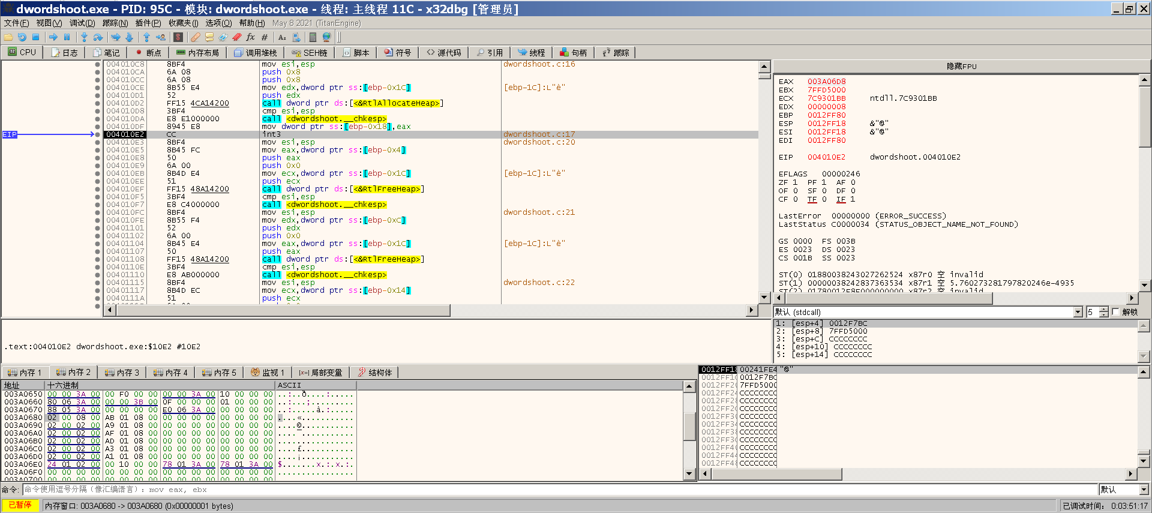Click the 隐藏FPU header button

click(961, 66)
